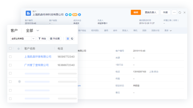Toggle the select-all checkbox in header
This screenshot has width=193, height=108.
(10, 48)
